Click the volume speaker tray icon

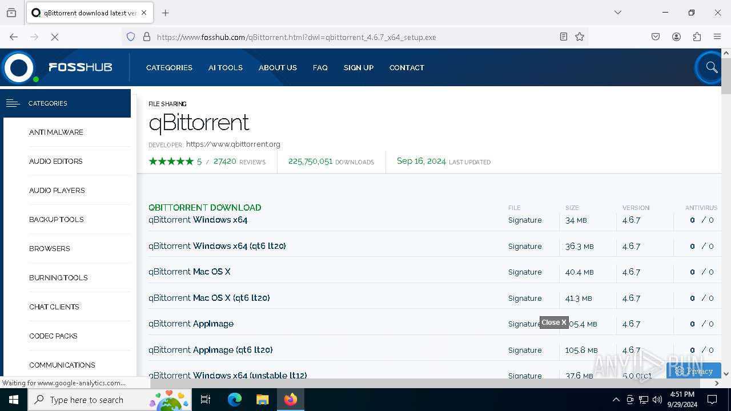657,400
